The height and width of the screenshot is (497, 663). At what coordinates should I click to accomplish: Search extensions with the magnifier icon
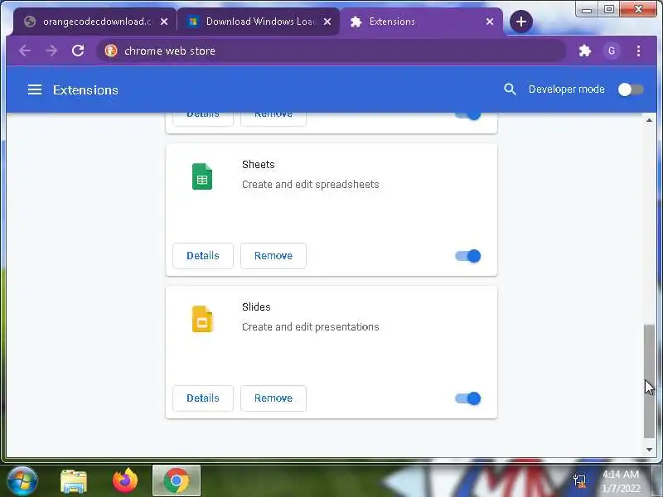coord(510,89)
